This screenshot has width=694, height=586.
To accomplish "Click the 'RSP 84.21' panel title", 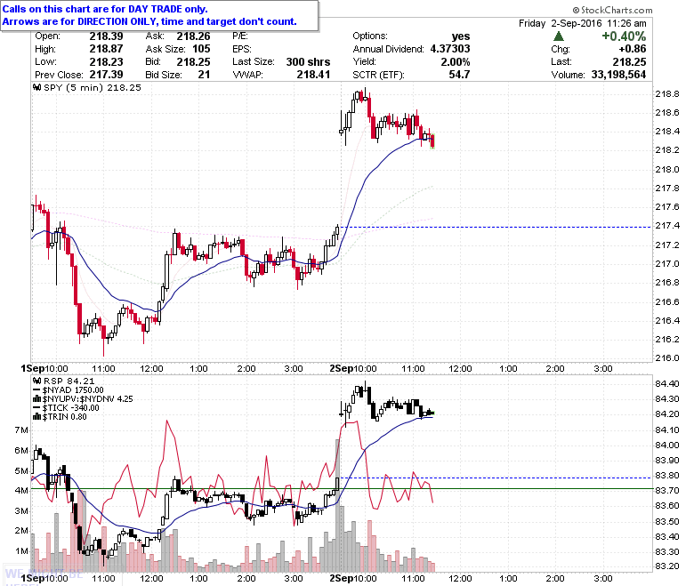I will click(69, 381).
